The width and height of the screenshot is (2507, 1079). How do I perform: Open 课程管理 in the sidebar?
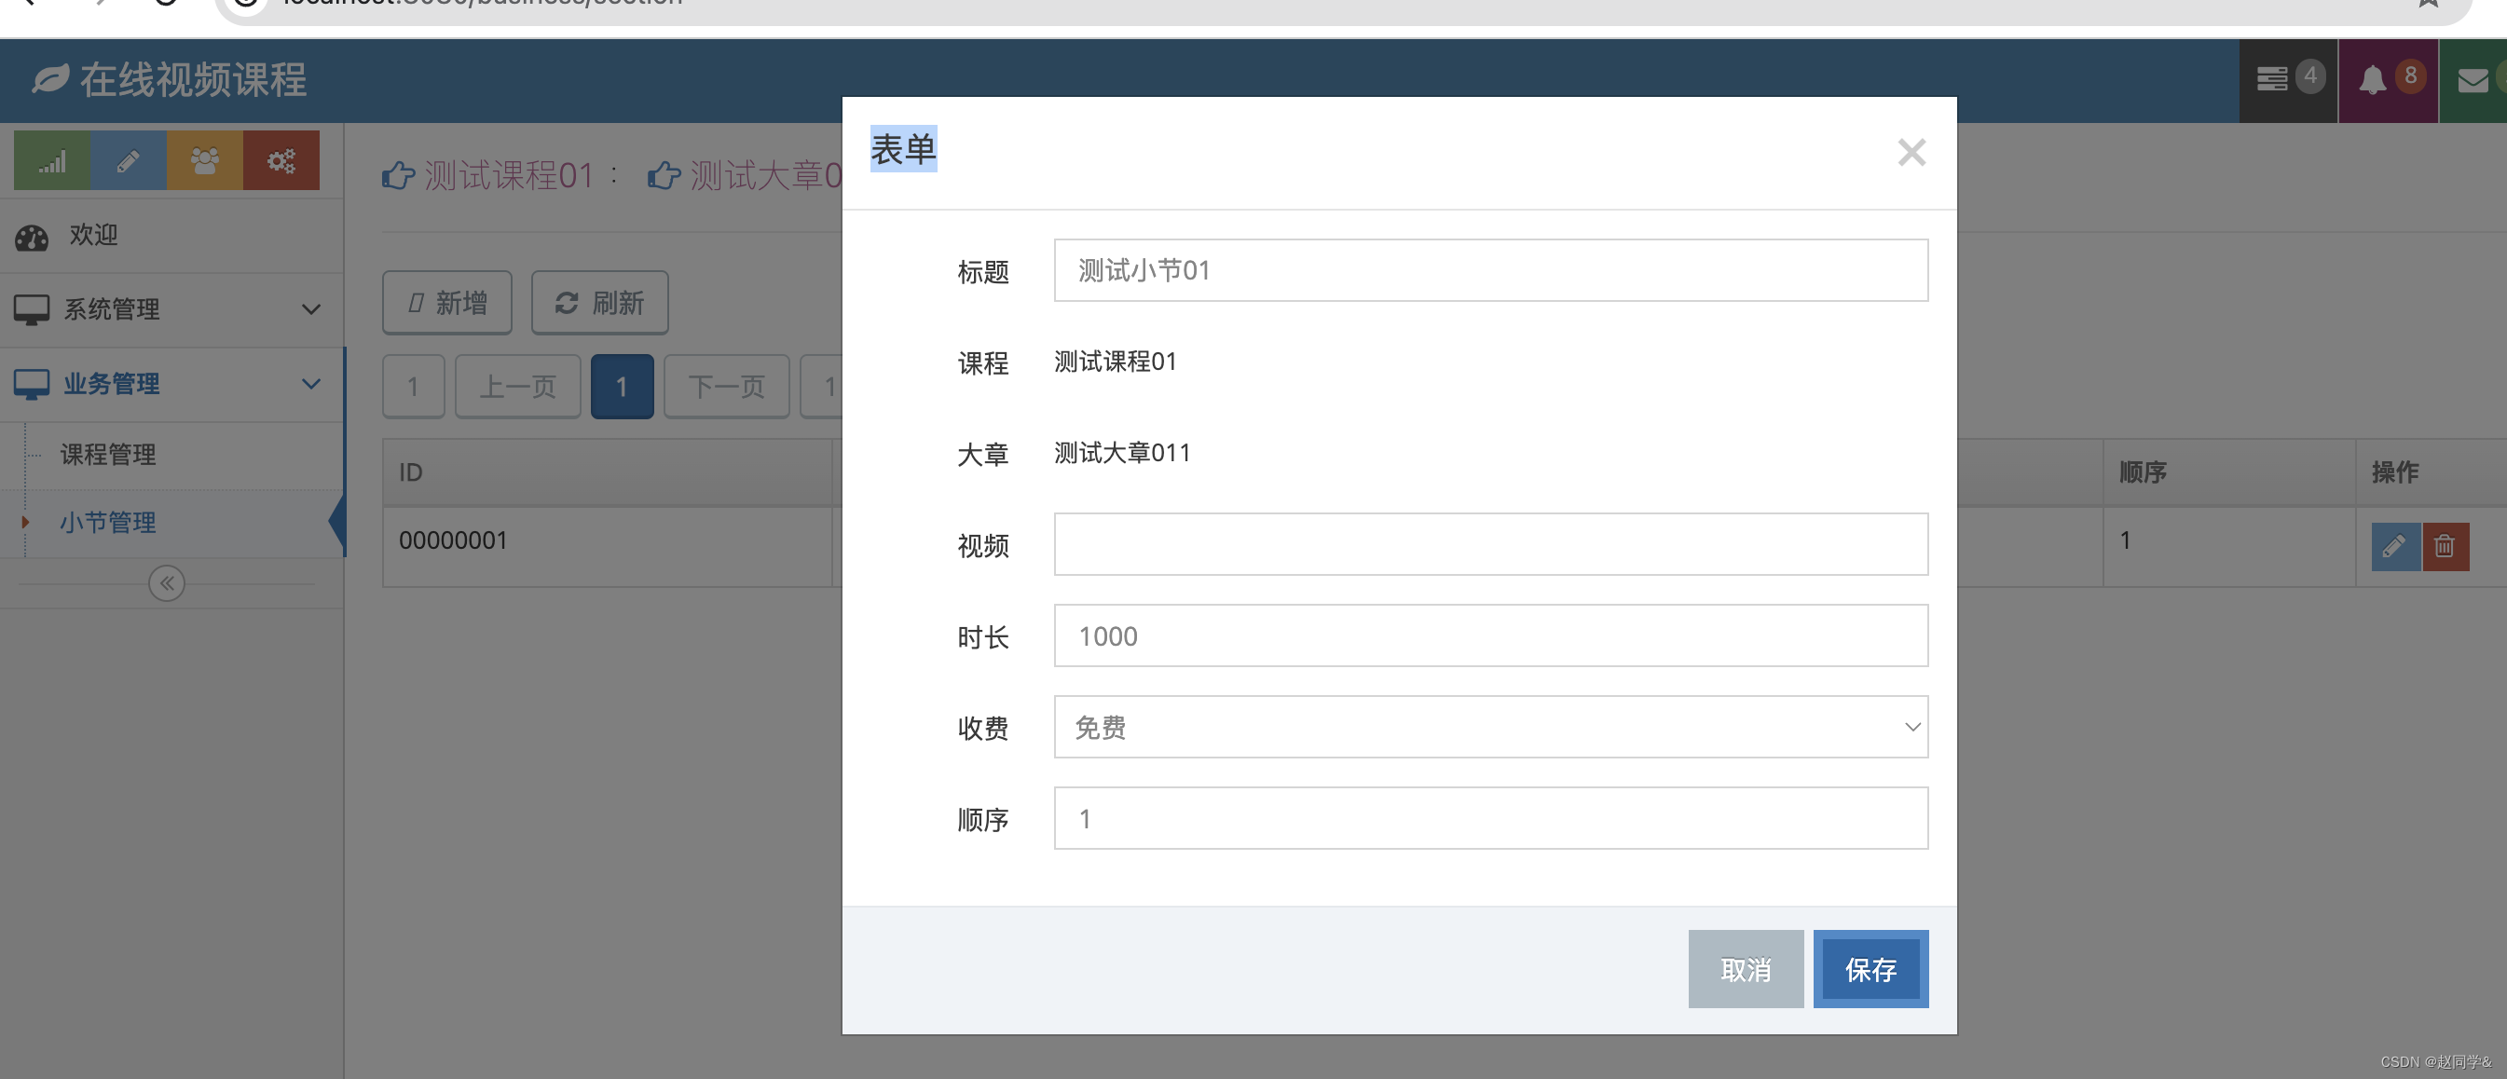(x=108, y=455)
